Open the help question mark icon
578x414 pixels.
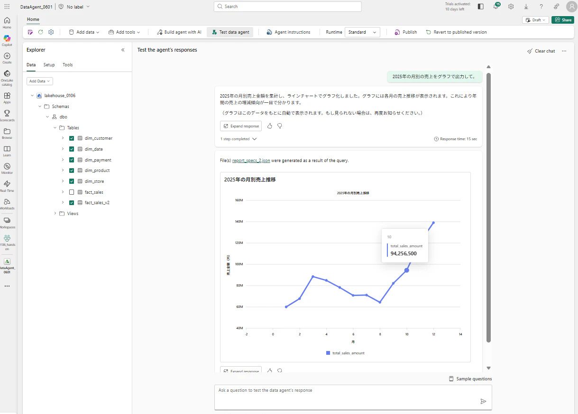tap(541, 7)
